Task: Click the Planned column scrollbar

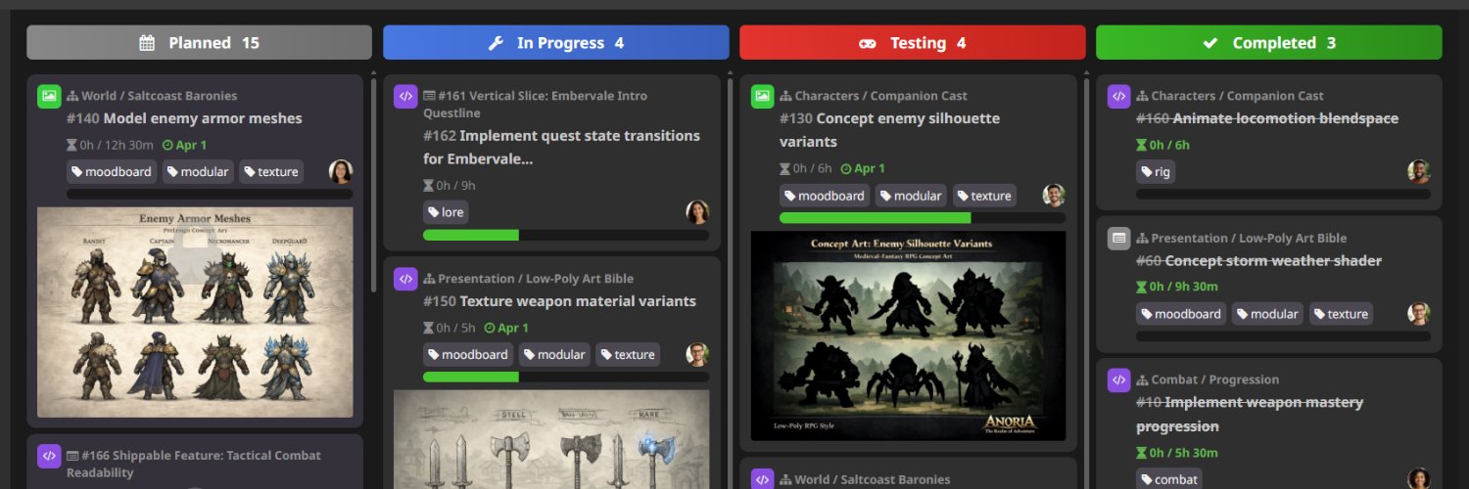Action: [x=373, y=186]
